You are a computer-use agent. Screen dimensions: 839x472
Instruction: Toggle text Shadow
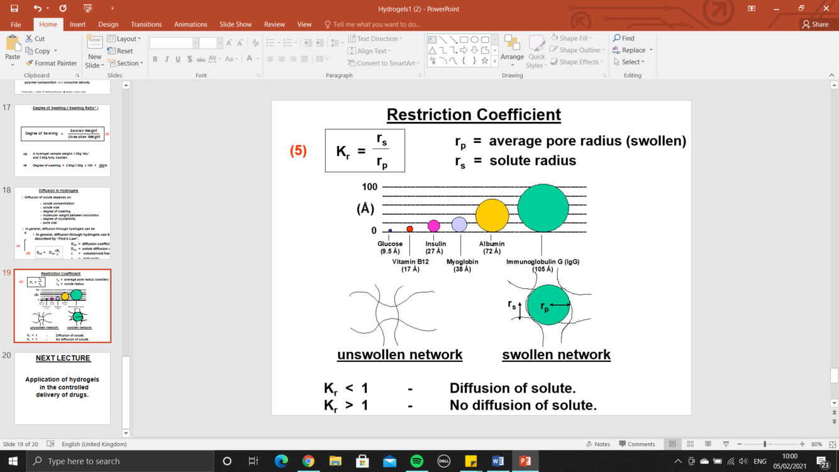coord(189,59)
